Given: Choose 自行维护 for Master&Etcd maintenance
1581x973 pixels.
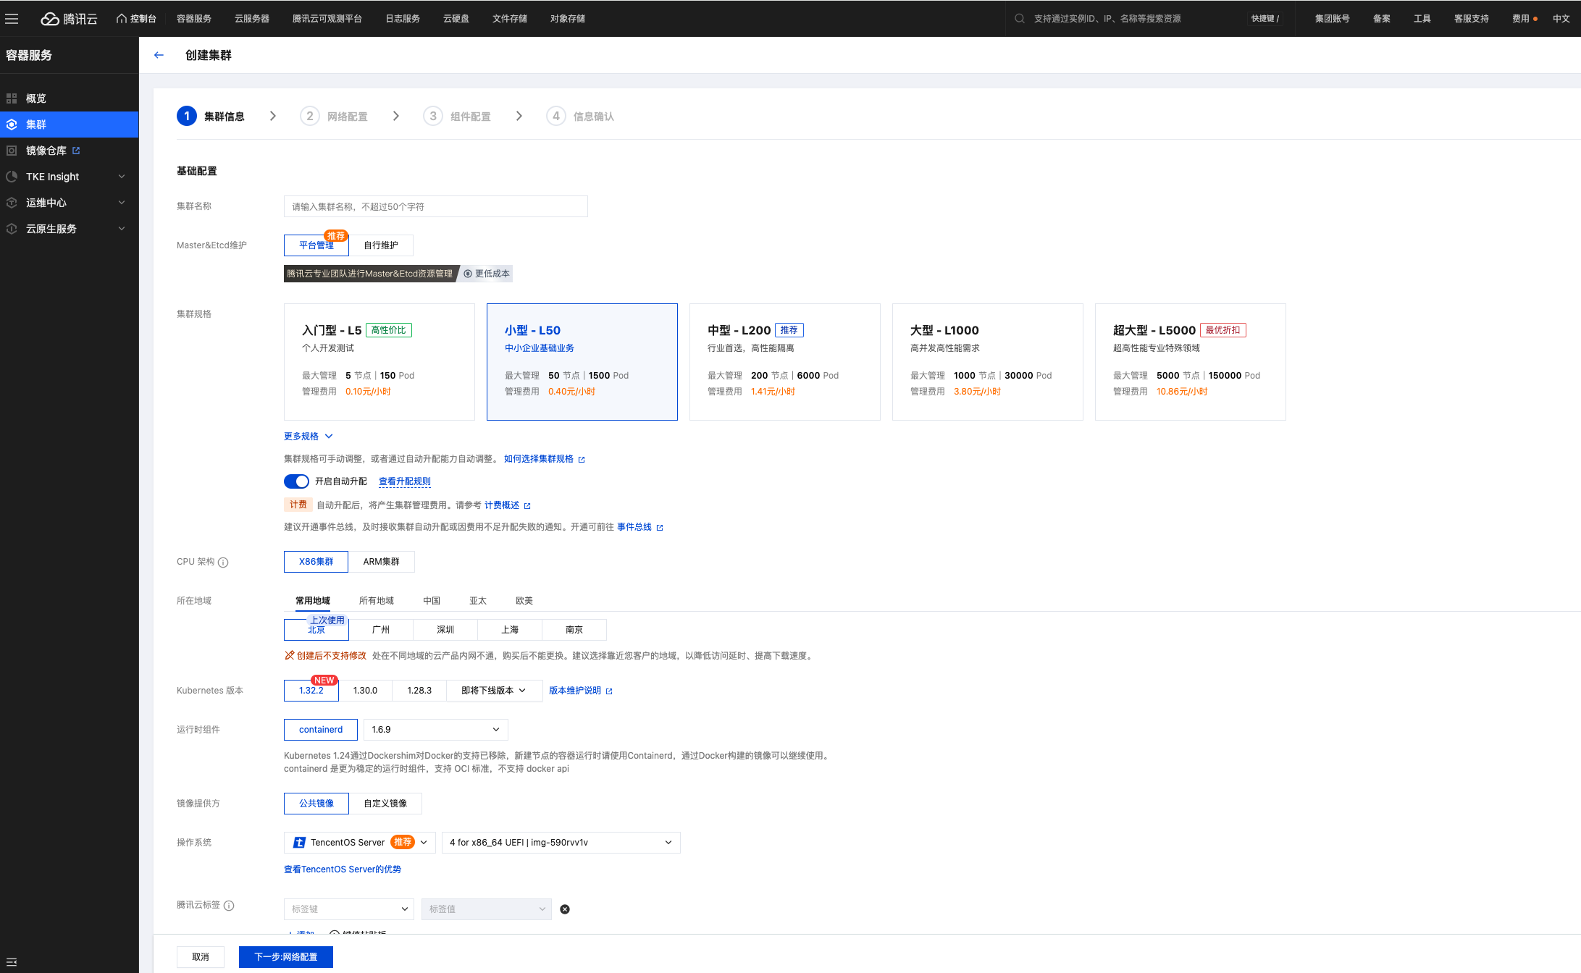Looking at the screenshot, I should (381, 245).
